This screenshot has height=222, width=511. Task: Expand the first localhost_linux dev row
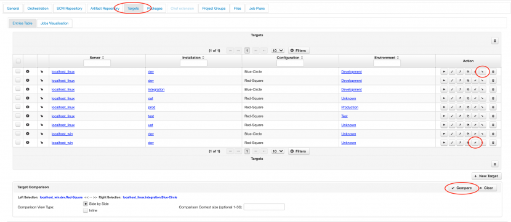[x=27, y=71]
